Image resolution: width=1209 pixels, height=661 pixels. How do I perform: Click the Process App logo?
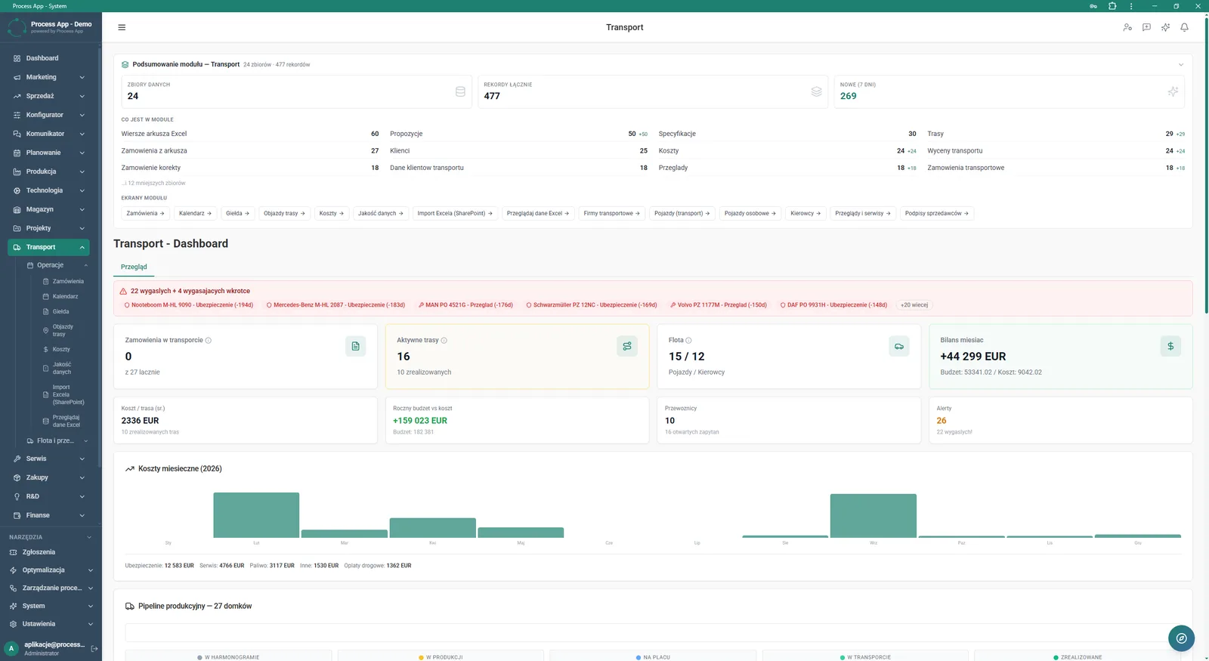tap(17, 27)
